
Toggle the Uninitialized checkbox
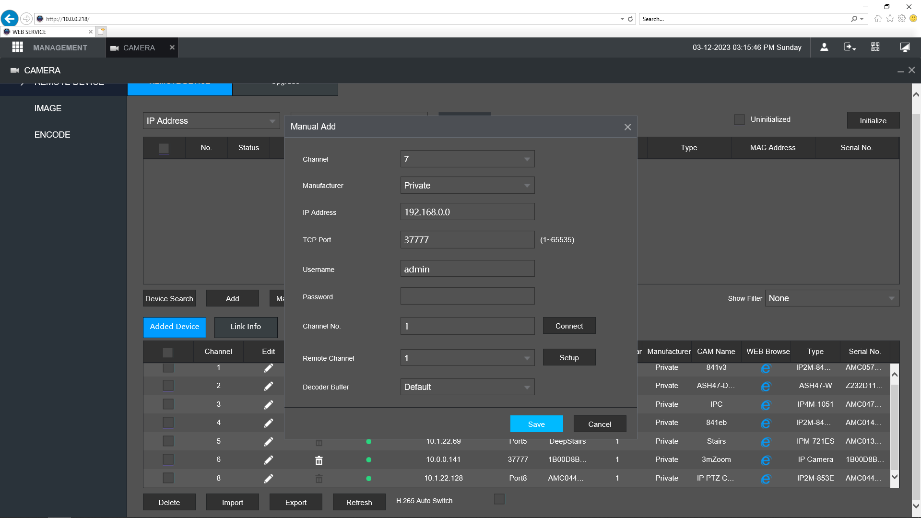click(x=740, y=119)
